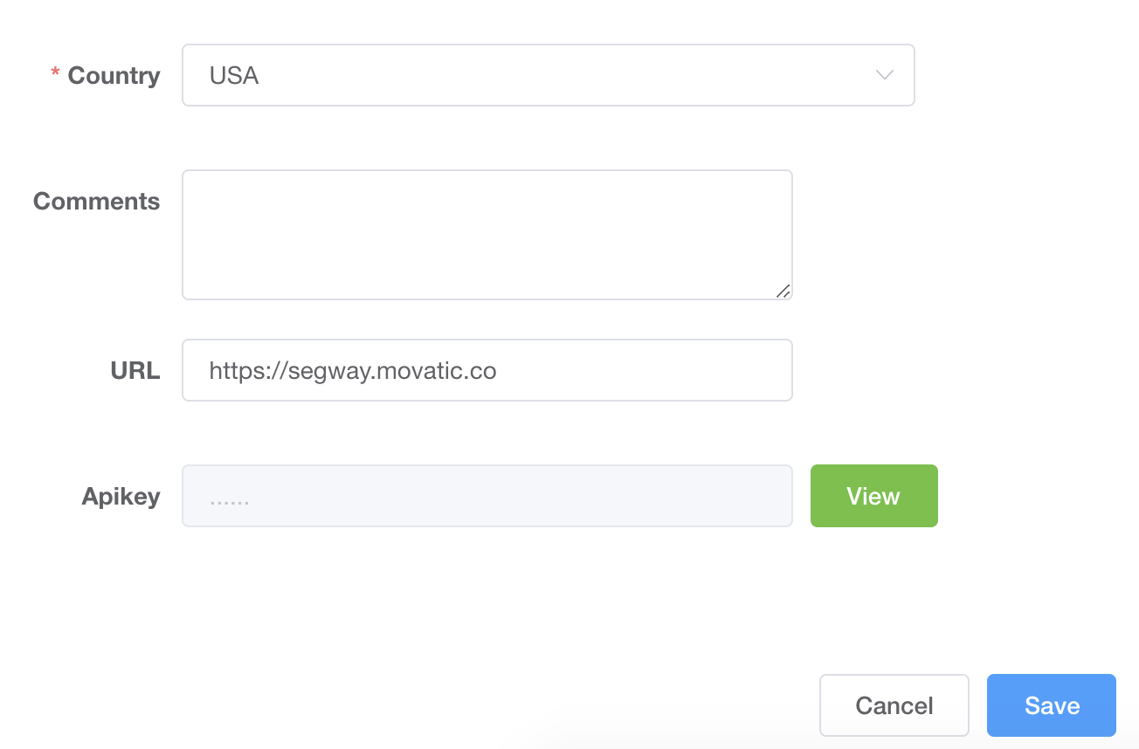Click the URL field label
Screen dimensions: 1139x749
click(x=135, y=371)
